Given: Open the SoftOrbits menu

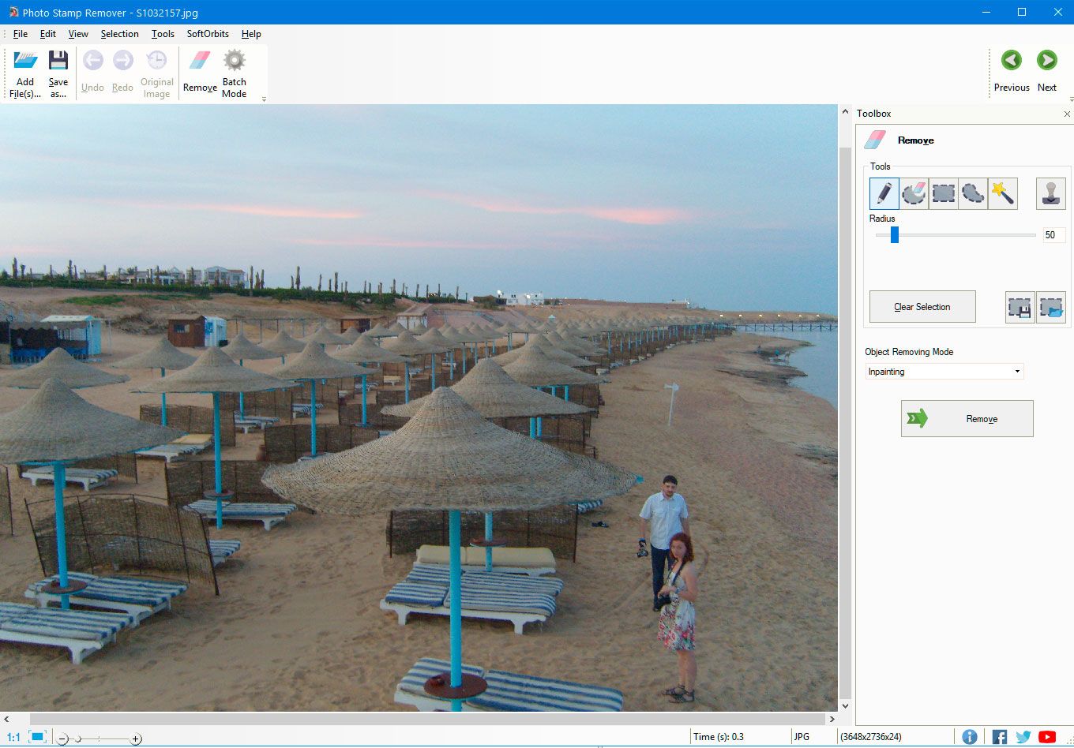Looking at the screenshot, I should coord(208,34).
